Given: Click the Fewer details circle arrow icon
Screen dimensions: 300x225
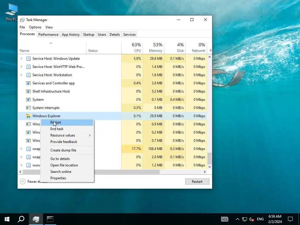Looking at the screenshot, I should point(23,181).
